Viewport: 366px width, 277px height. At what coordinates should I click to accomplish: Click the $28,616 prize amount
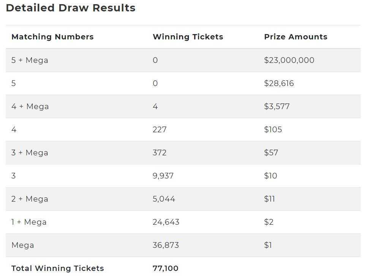coord(279,83)
